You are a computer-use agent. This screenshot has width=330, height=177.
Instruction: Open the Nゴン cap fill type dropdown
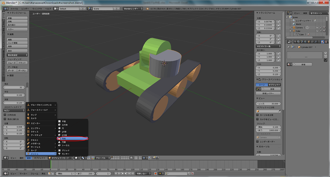click(x=14, y=110)
